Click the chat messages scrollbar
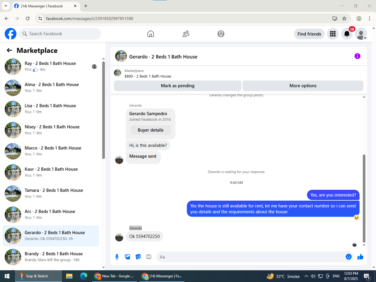 364,199
